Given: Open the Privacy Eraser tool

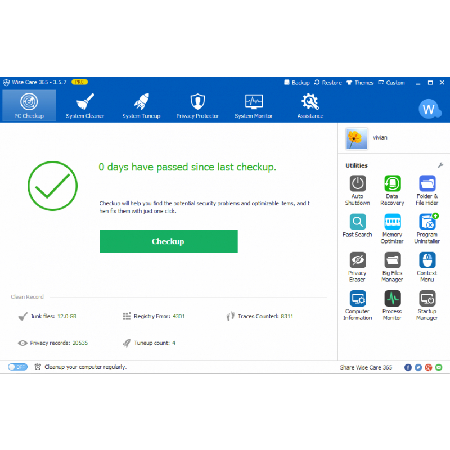Looking at the screenshot, I should [357, 260].
